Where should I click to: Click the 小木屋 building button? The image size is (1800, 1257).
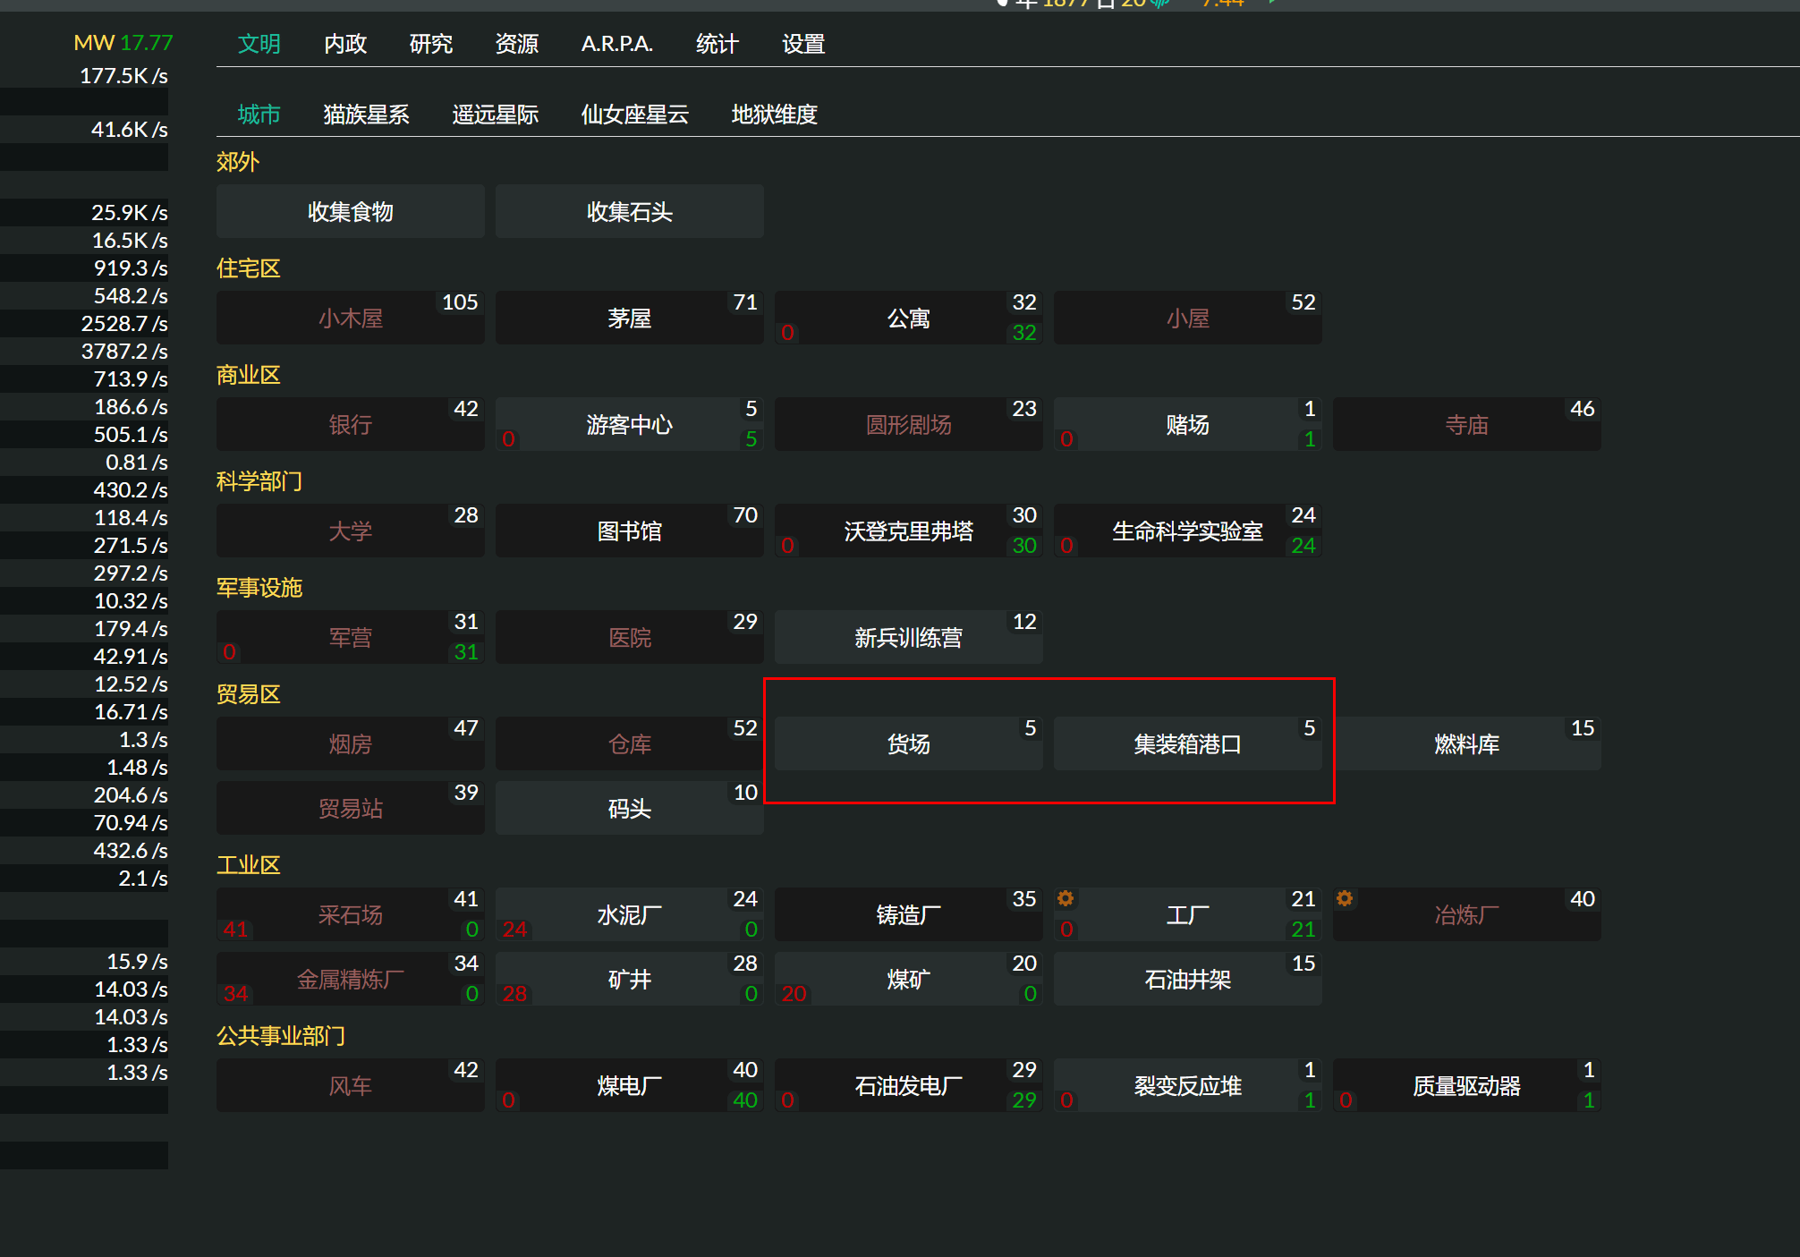[351, 318]
